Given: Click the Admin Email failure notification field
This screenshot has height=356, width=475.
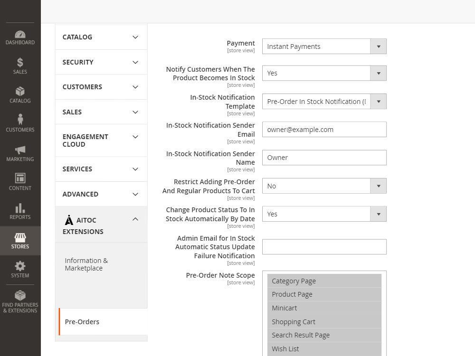Looking at the screenshot, I should point(324,247).
